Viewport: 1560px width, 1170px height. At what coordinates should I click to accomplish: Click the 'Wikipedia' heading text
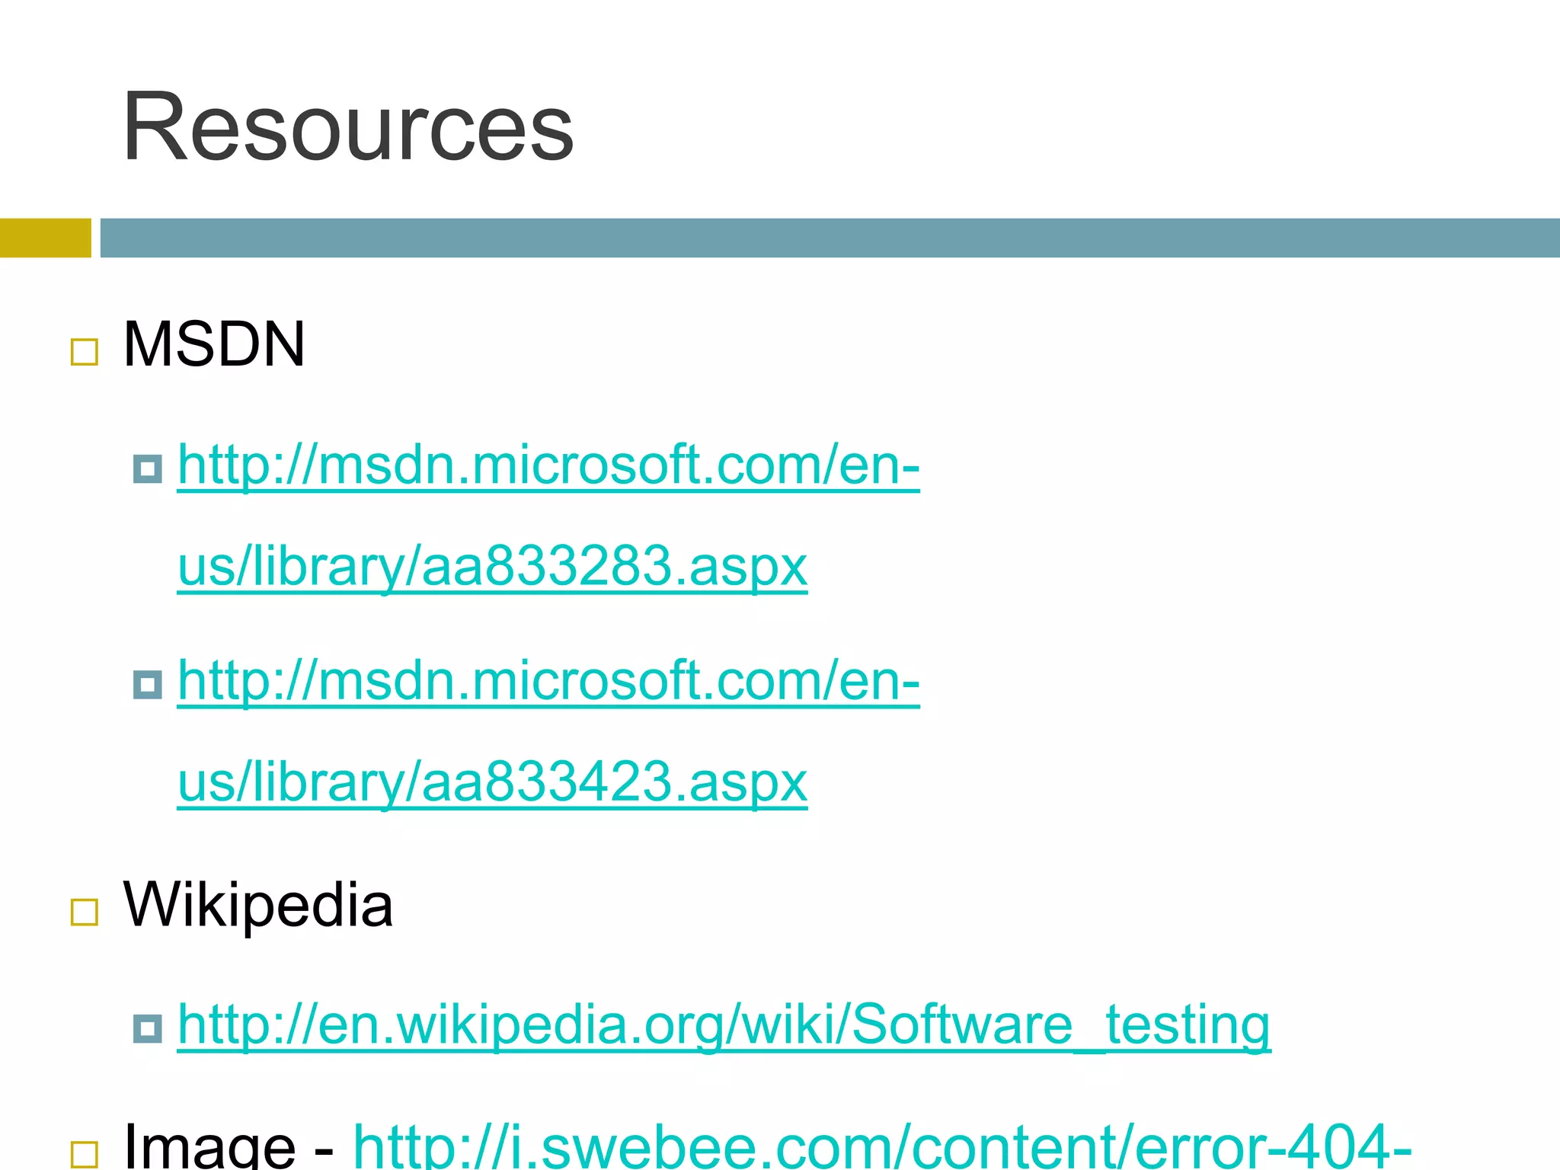point(257,905)
